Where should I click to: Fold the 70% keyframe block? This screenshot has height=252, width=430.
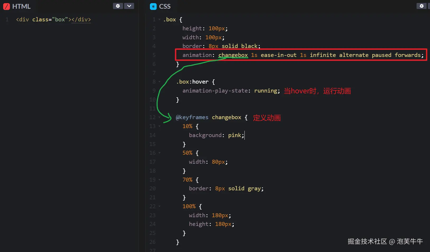tap(159, 180)
